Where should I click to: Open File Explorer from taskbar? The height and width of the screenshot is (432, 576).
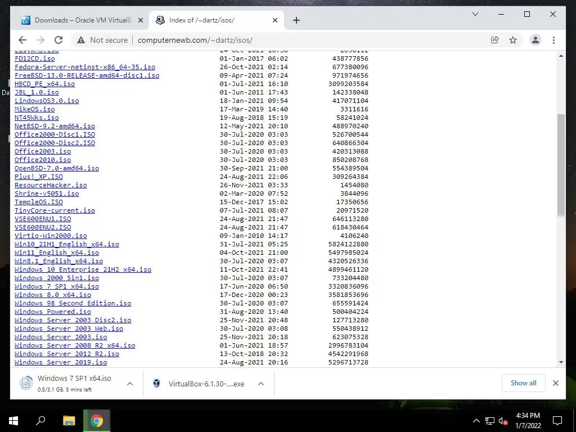tap(69, 421)
